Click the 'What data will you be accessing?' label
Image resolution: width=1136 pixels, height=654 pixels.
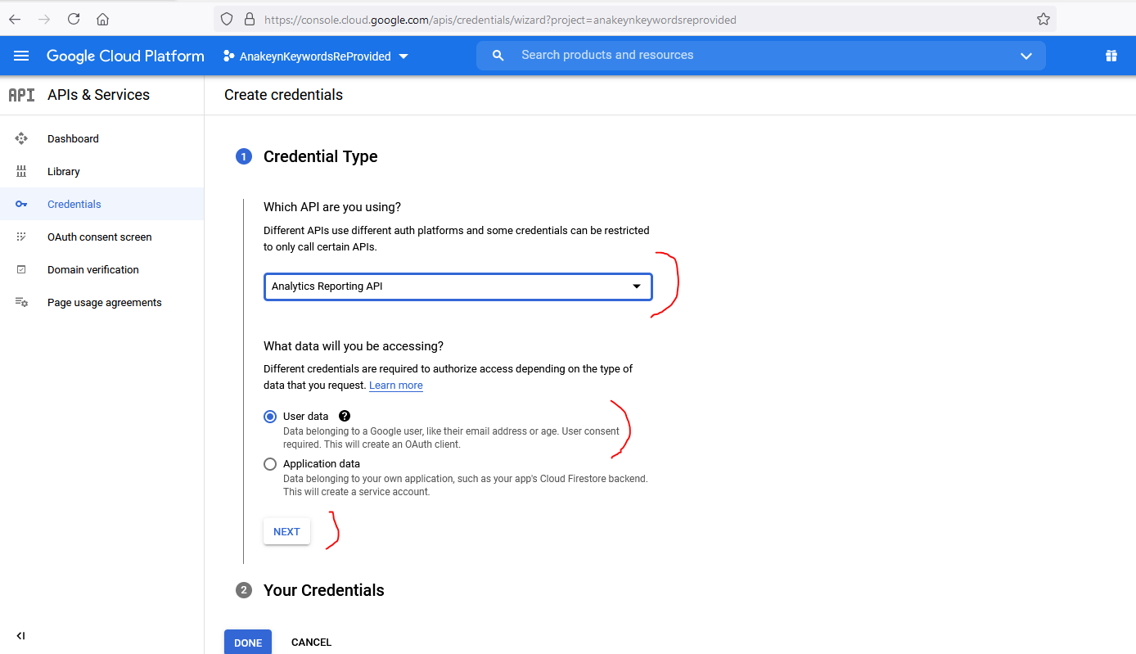354,346
